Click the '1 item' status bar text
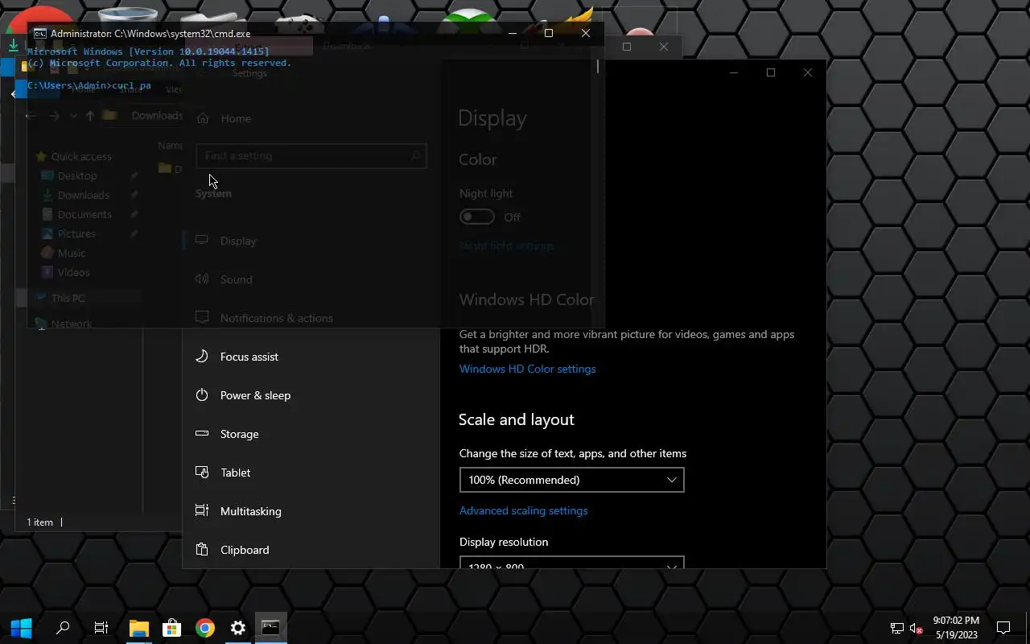 pos(39,522)
